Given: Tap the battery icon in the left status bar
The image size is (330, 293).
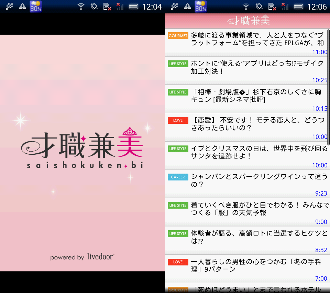Looking at the screenshot, I should point(133,7).
